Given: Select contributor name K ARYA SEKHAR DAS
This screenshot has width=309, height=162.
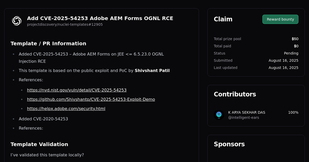Looking at the screenshot, I should 246,112.
